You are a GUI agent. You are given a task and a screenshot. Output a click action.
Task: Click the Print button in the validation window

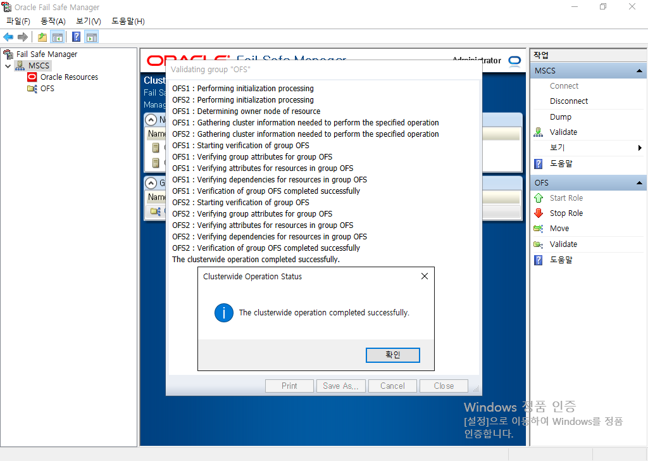289,386
